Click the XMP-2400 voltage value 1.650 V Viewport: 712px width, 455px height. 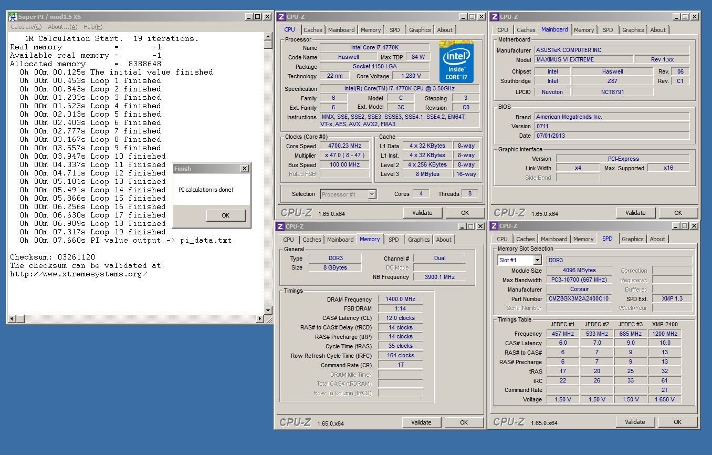665,399
